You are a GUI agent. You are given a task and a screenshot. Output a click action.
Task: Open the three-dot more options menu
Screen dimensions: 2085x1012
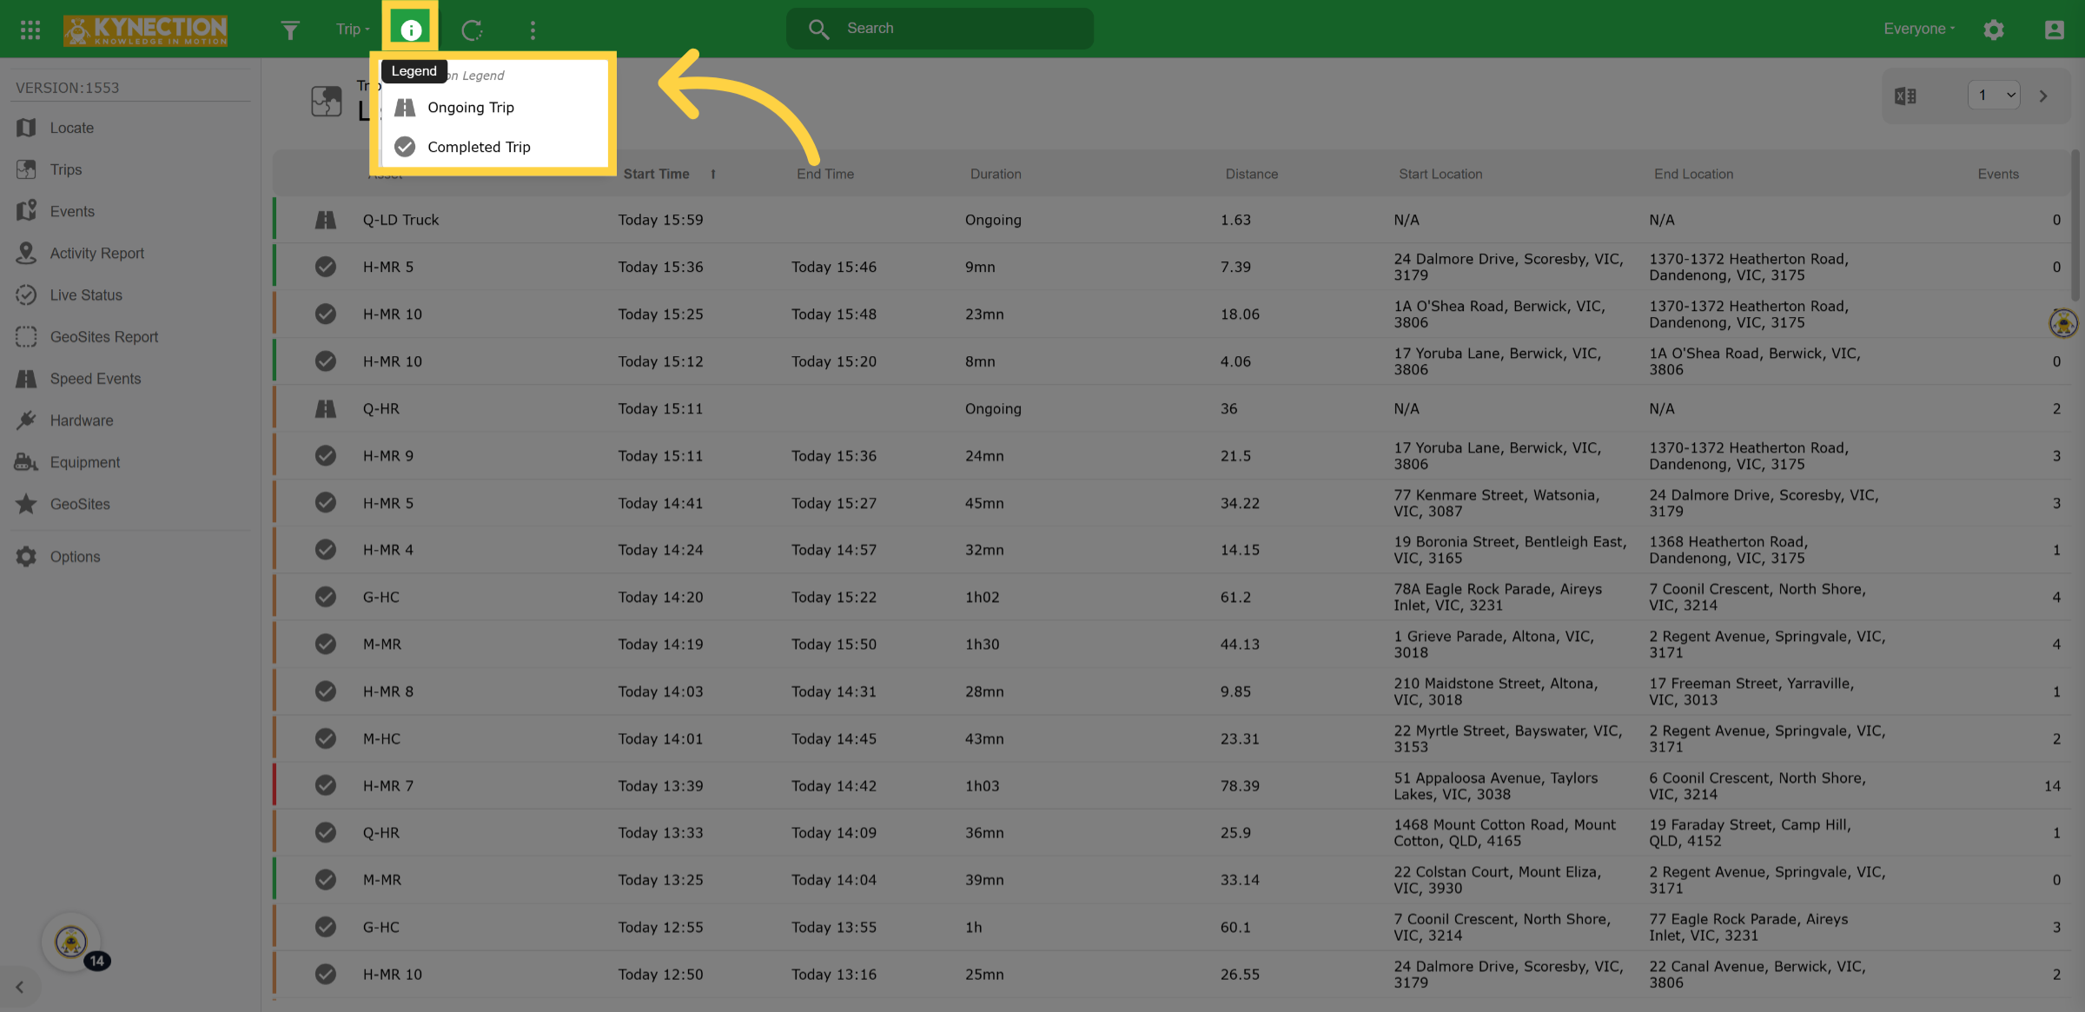[533, 30]
